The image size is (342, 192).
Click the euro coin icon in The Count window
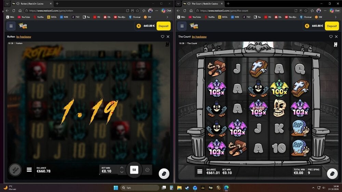(307, 26)
